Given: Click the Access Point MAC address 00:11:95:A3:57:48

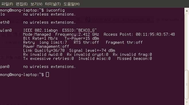Looking at the screenshot, I should click(x=155, y=35).
